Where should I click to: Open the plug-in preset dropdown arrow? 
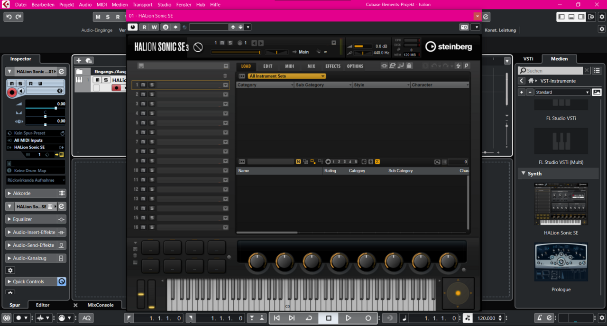tap(248, 27)
